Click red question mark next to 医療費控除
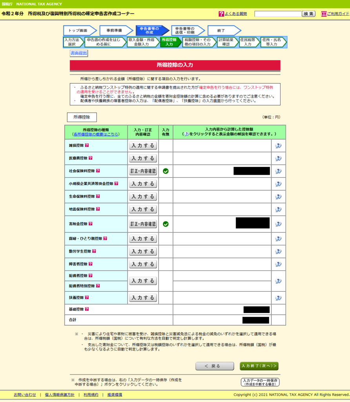This screenshot has width=350, height=402. 91,158
